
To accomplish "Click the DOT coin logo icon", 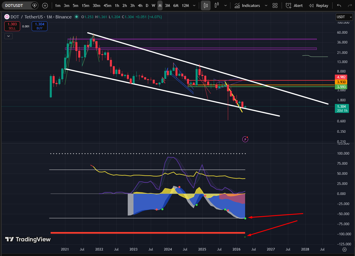I will 7,17.
